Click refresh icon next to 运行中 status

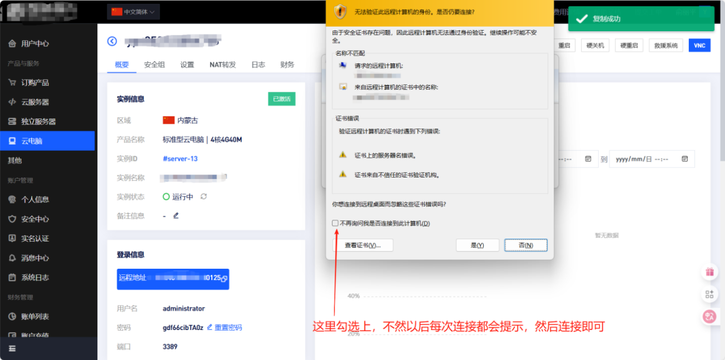pos(203,196)
